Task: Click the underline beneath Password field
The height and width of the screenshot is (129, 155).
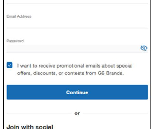Action: pyautogui.click(x=77, y=52)
